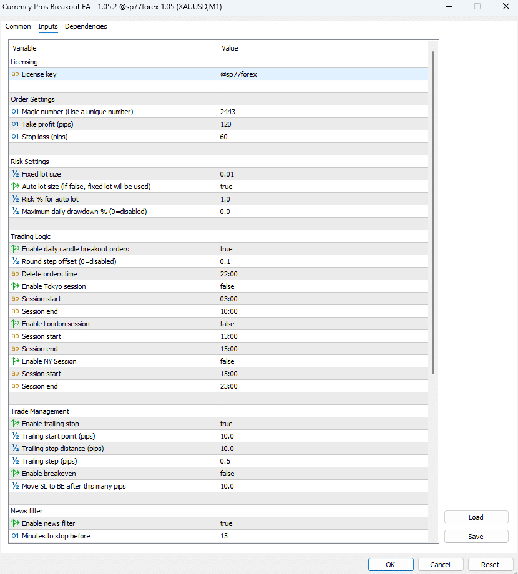The height and width of the screenshot is (574, 518).
Task: Click the Reset button
Action: coord(490,565)
